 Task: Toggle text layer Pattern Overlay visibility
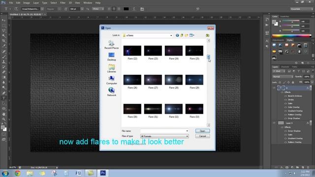tap(285, 115)
